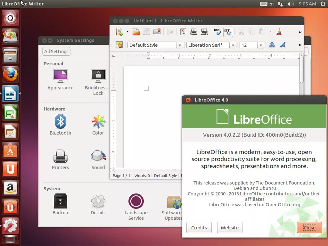Open the keyboard layout en indicator
Viewport: 328px width, 246px height.
[267, 4]
